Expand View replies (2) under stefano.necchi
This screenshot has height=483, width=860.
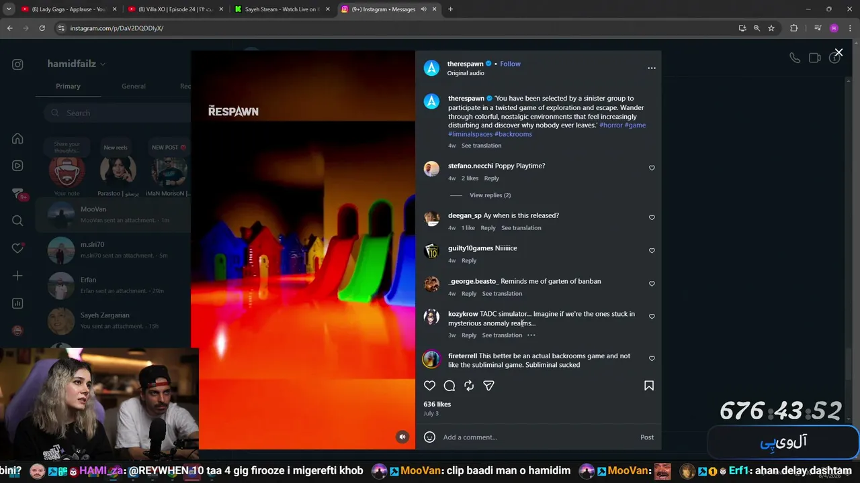click(x=490, y=195)
